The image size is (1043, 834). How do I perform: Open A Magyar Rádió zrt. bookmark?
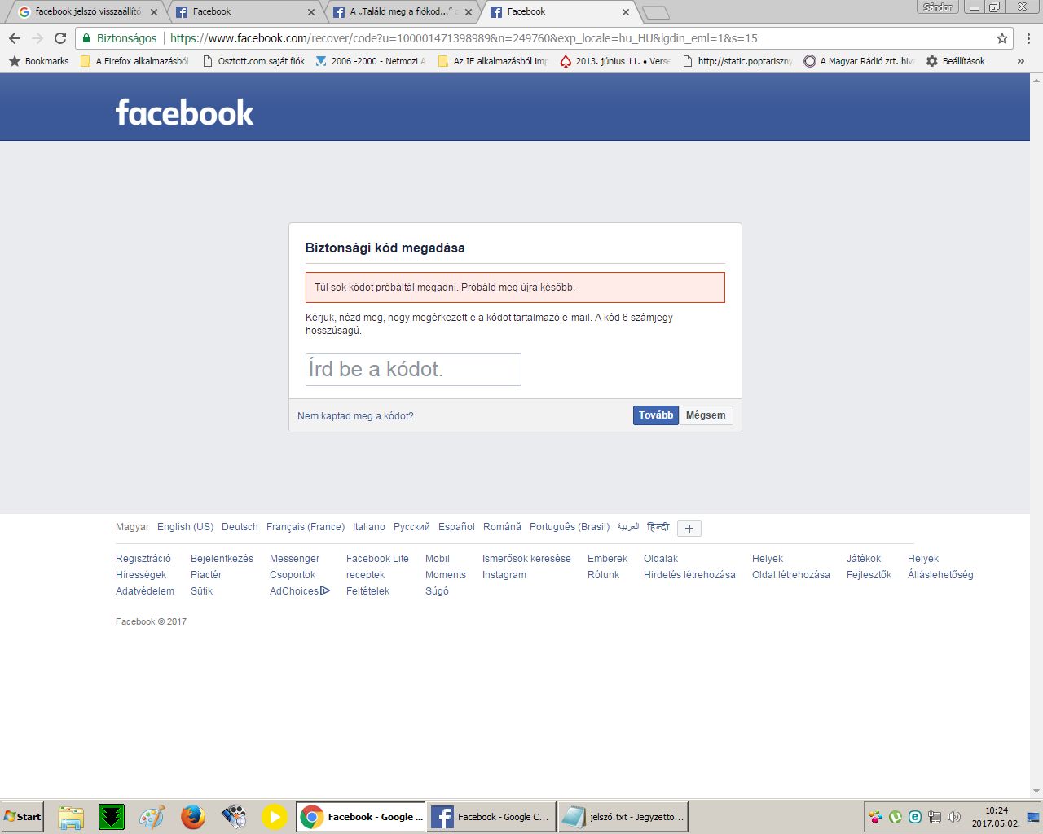pyautogui.click(x=859, y=61)
